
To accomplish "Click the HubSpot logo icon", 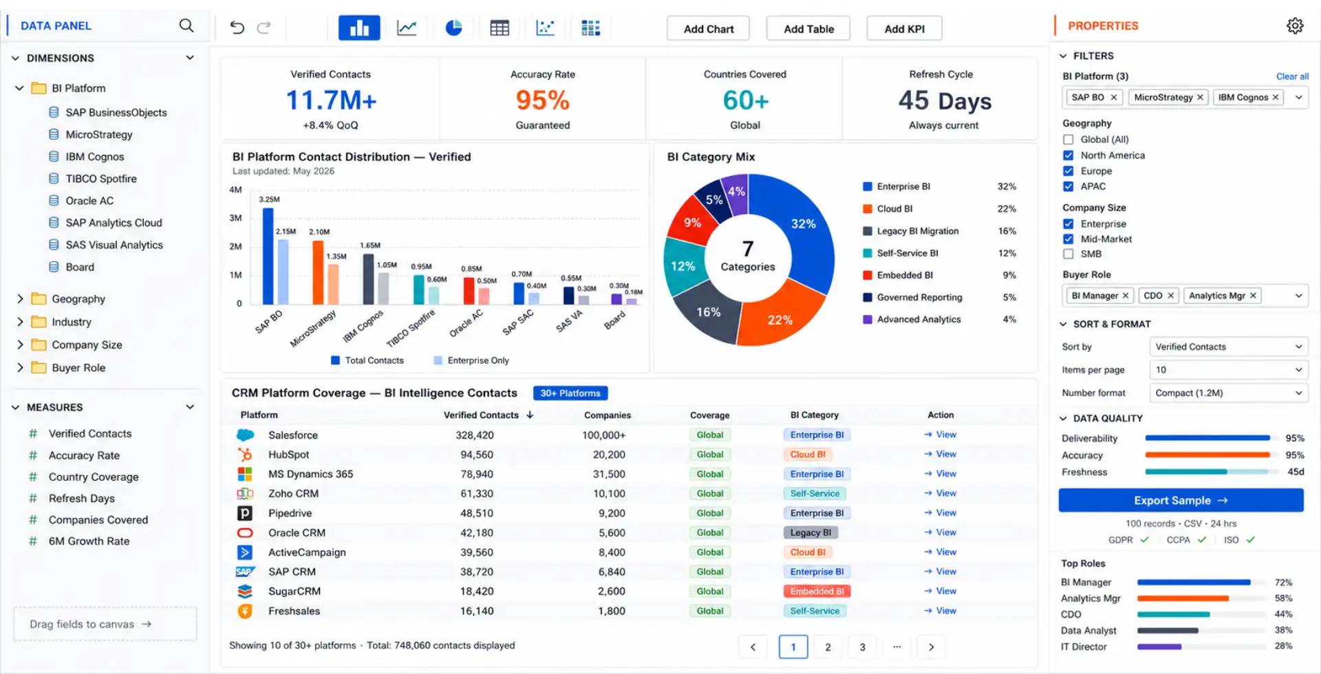I will [x=245, y=455].
